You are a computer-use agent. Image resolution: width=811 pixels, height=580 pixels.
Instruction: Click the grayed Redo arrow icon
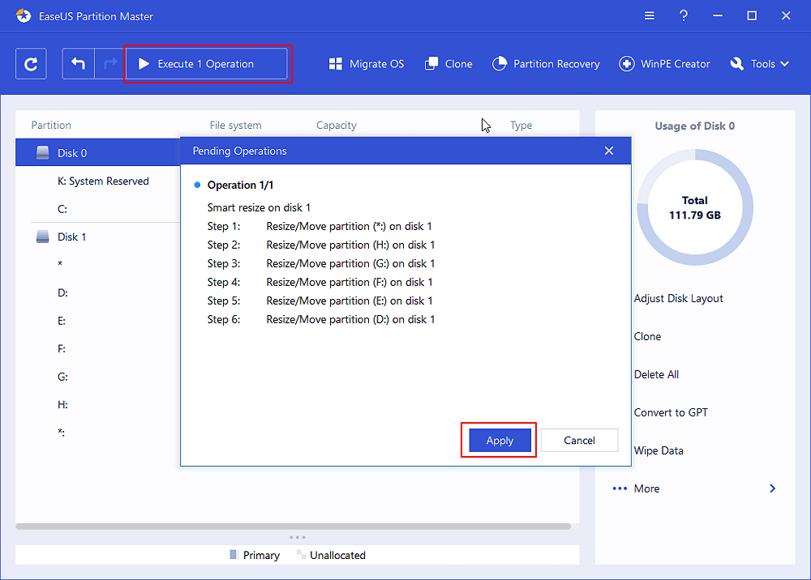click(109, 64)
